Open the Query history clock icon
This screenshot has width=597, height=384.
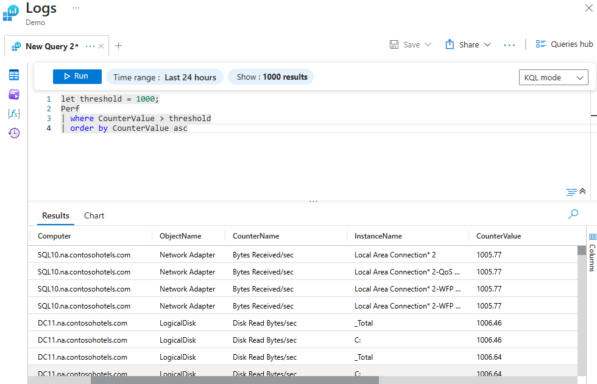pyautogui.click(x=14, y=133)
